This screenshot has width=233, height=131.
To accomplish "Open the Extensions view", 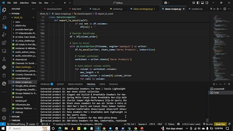I will (x=4, y=43).
